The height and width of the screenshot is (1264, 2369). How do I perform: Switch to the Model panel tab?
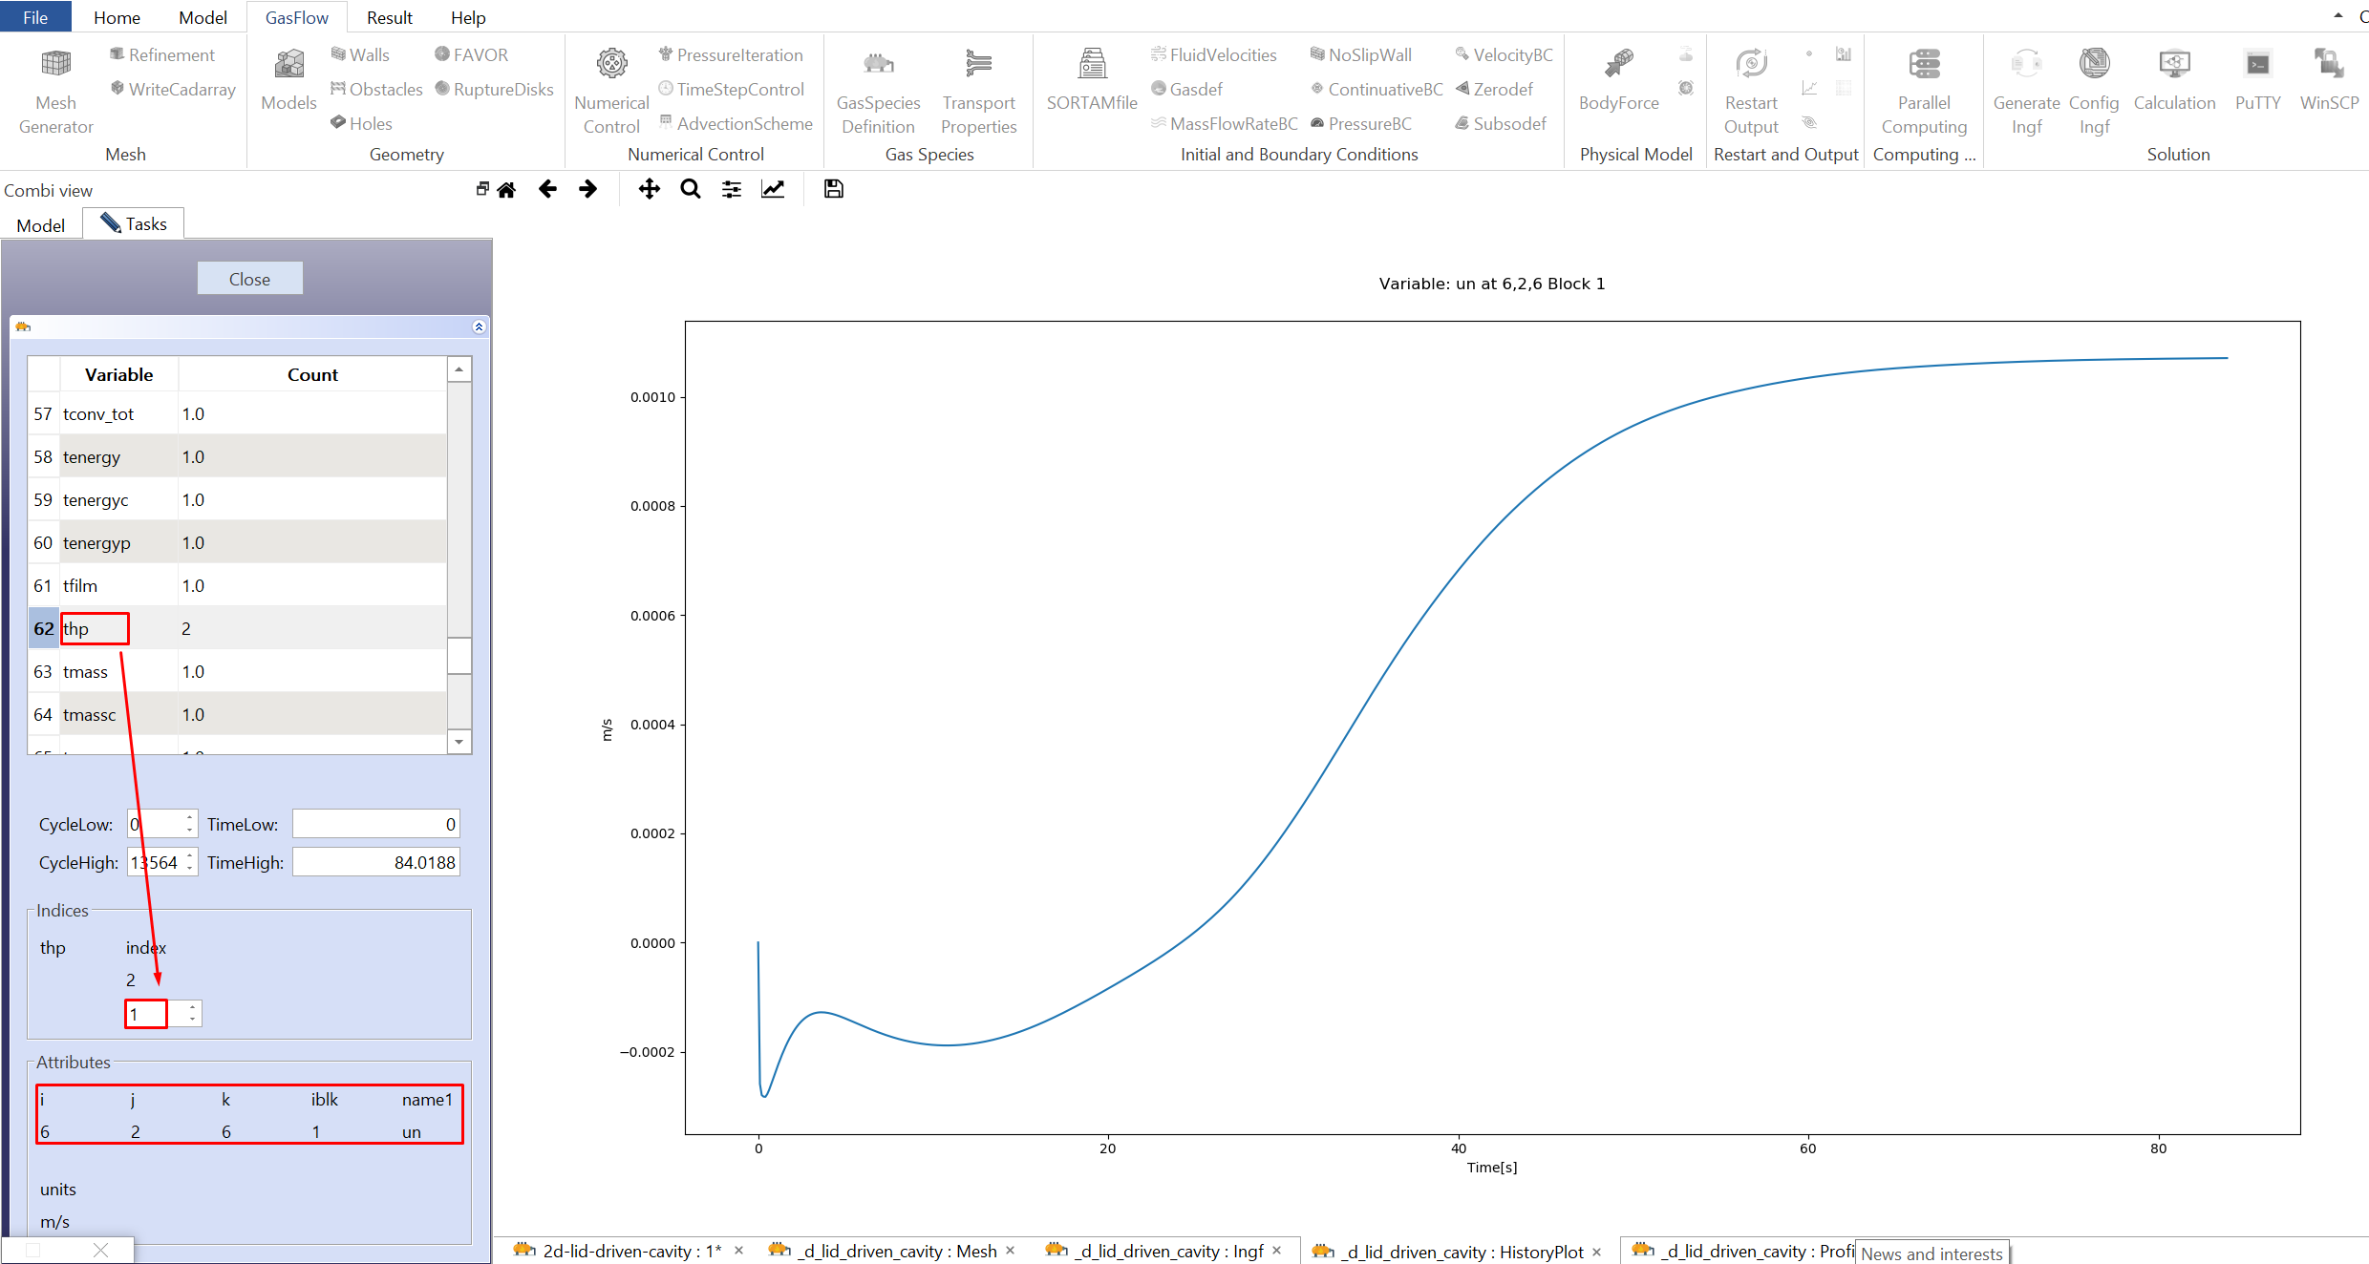pyautogui.click(x=41, y=225)
